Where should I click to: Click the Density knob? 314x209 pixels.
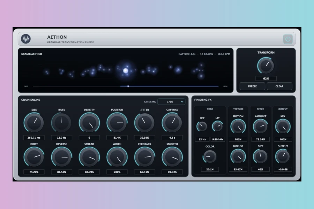pyautogui.click(x=89, y=122)
